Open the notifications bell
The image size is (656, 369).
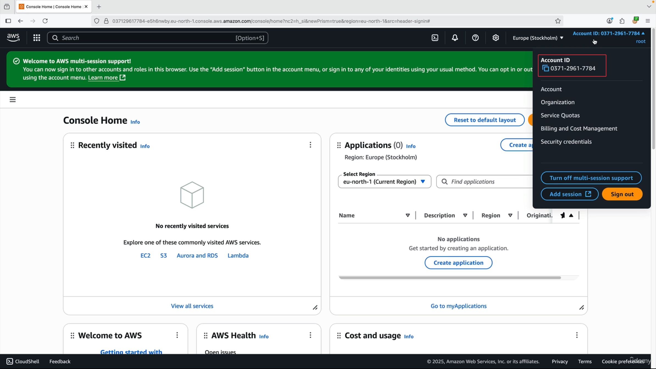pos(455,38)
